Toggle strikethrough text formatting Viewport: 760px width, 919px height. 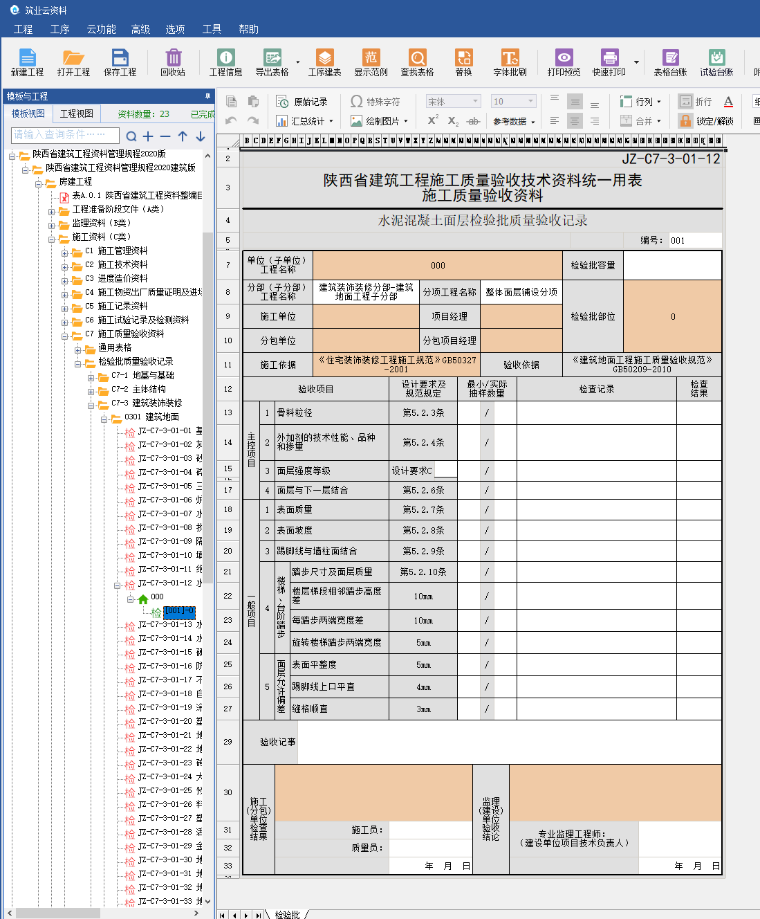coord(473,121)
